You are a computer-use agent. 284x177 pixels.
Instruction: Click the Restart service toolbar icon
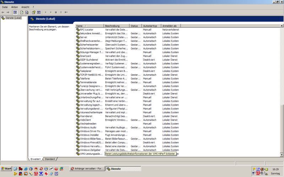66,12
